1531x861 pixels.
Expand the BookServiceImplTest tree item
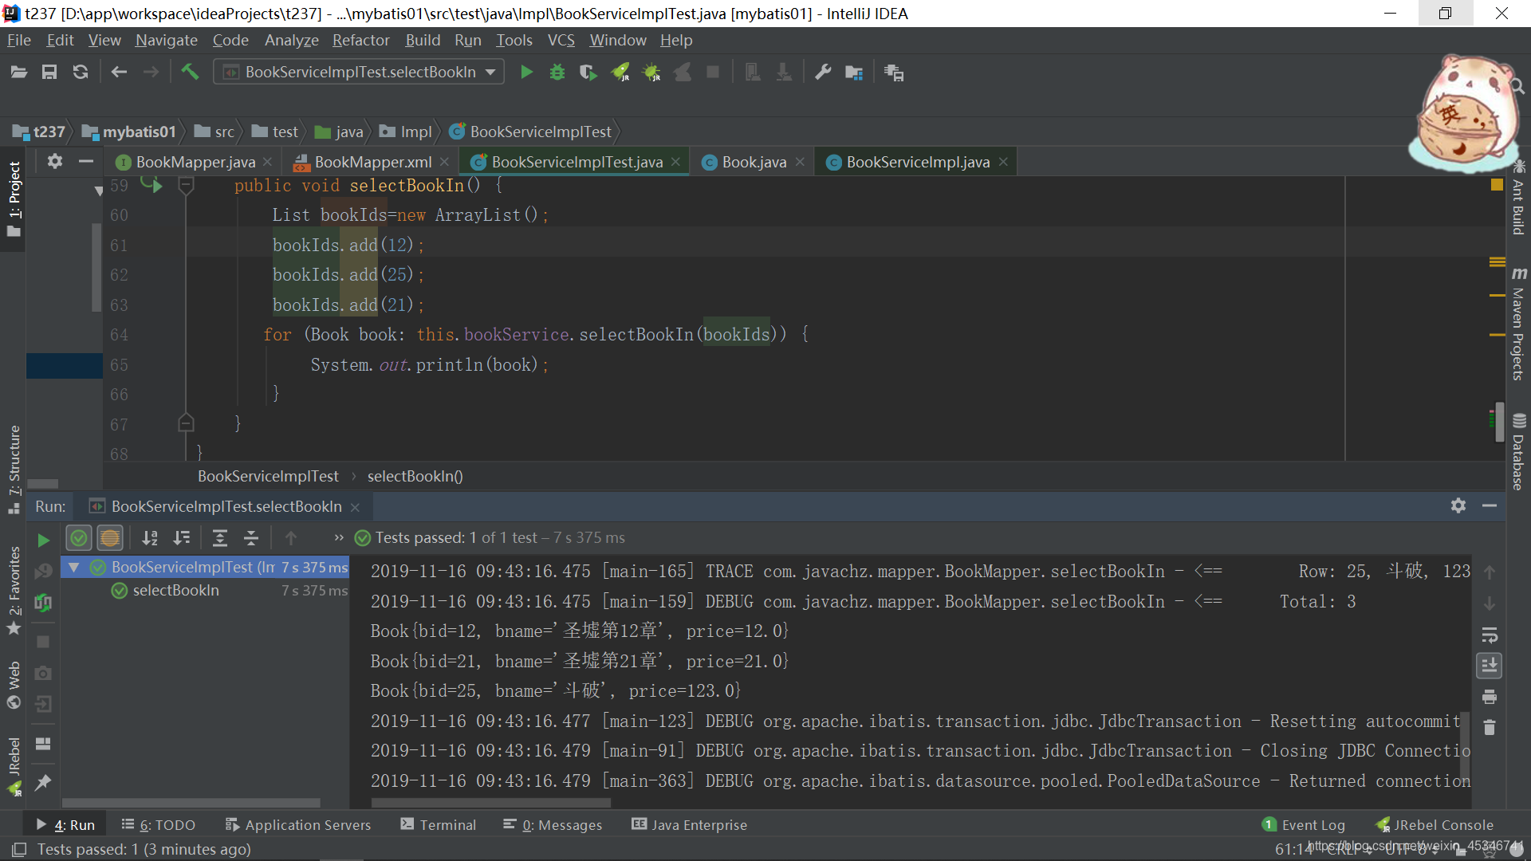(72, 567)
